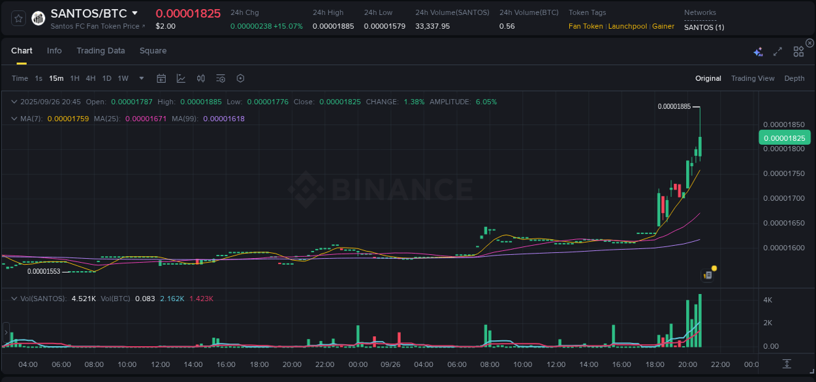Screen dimensions: 816x382
Task: Click the Fan Token tag
Action: tap(586, 26)
